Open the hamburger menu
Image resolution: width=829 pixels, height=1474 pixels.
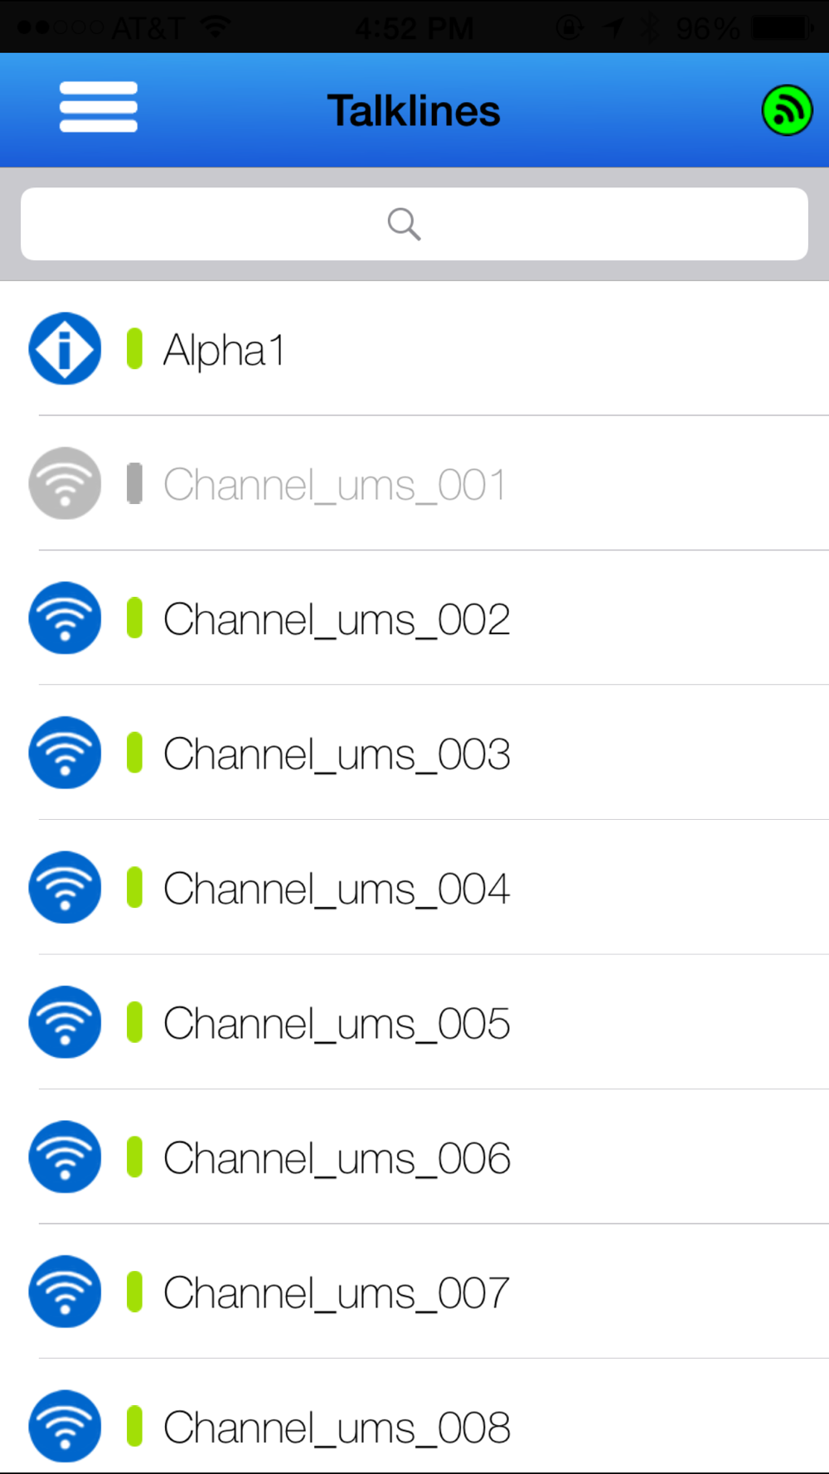98,108
